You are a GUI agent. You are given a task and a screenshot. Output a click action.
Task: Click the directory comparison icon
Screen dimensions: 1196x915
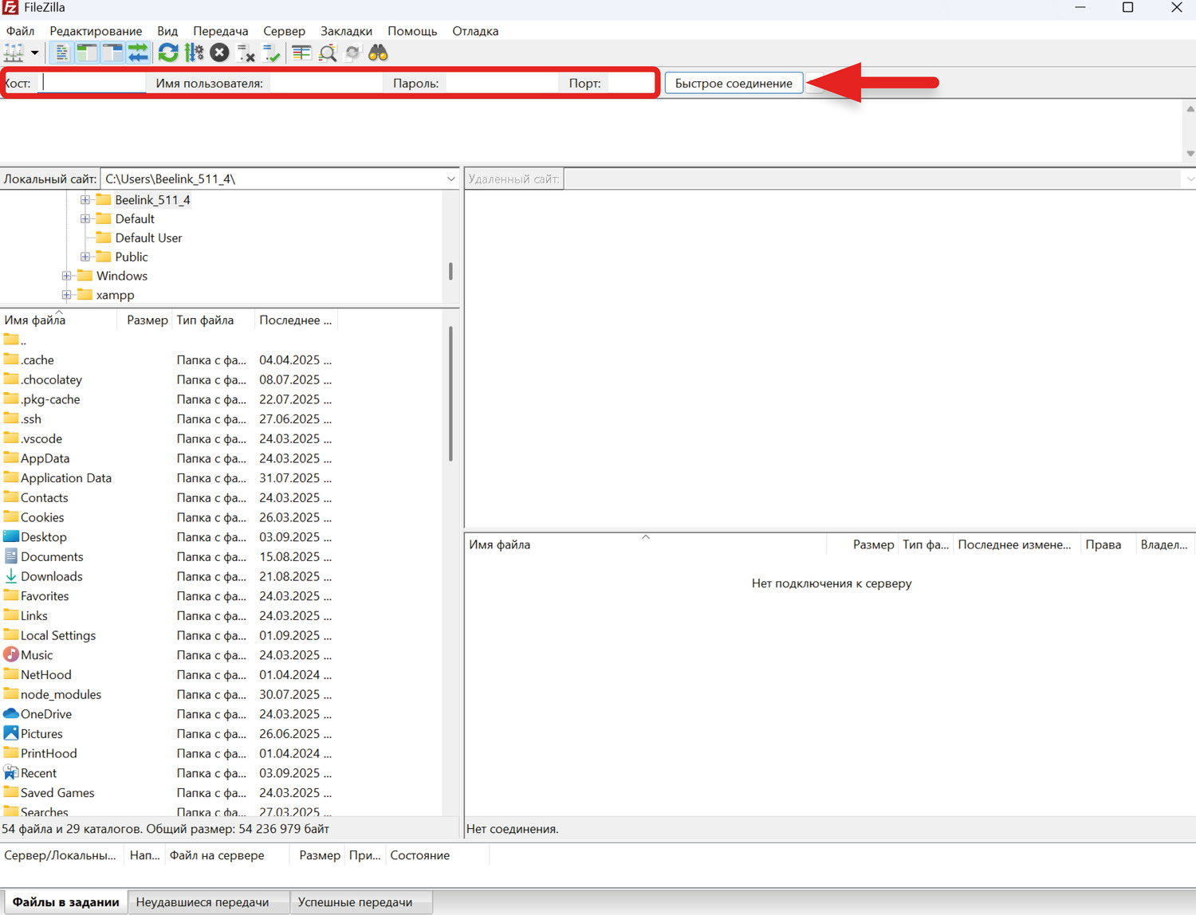click(328, 53)
